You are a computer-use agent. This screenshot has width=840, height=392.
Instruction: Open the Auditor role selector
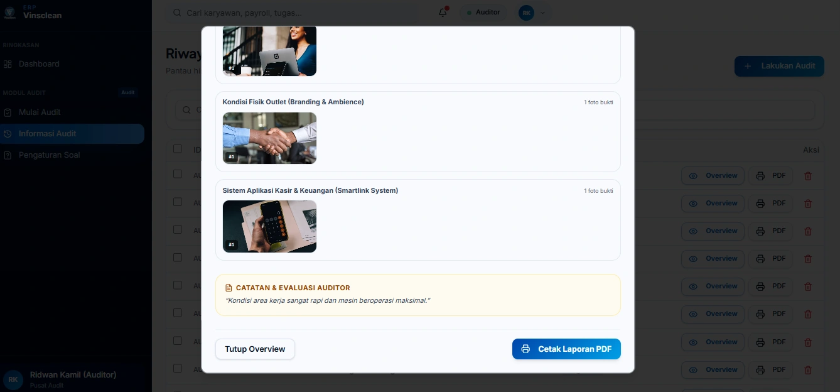[x=483, y=13]
